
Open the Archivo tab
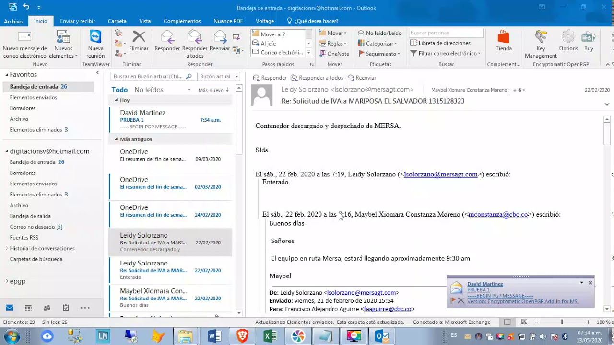[13, 21]
